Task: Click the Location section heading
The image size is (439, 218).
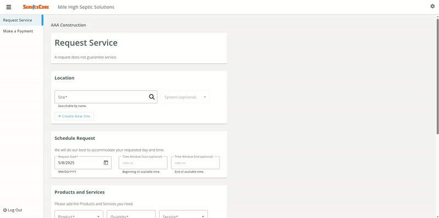Action: [64, 78]
